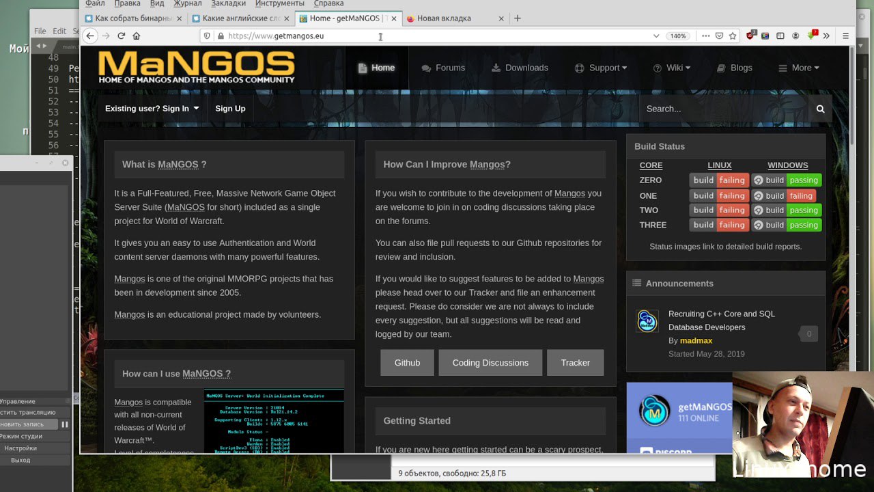This screenshot has height=492, width=874.
Task: Go back with the browser back arrow
Action: [90, 36]
